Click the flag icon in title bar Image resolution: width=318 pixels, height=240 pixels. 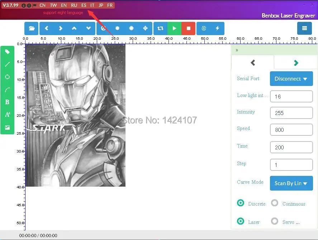[34, 5]
